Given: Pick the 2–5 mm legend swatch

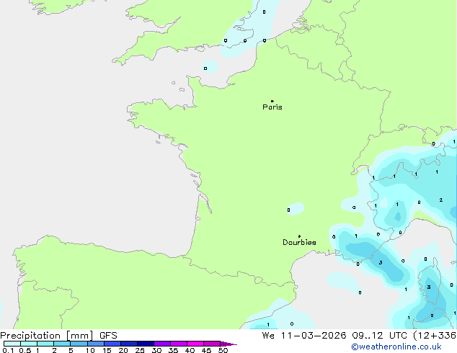Looking at the screenshot, I should pos(62,344).
